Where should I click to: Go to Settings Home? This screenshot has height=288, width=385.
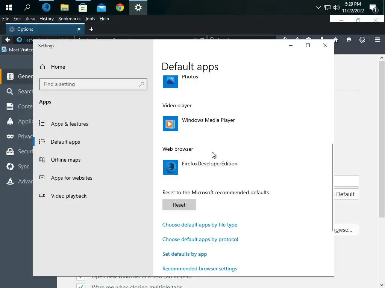[x=52, y=67]
